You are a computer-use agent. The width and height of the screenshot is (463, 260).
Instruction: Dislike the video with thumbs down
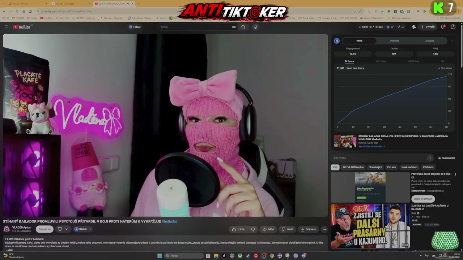pyautogui.click(x=253, y=229)
